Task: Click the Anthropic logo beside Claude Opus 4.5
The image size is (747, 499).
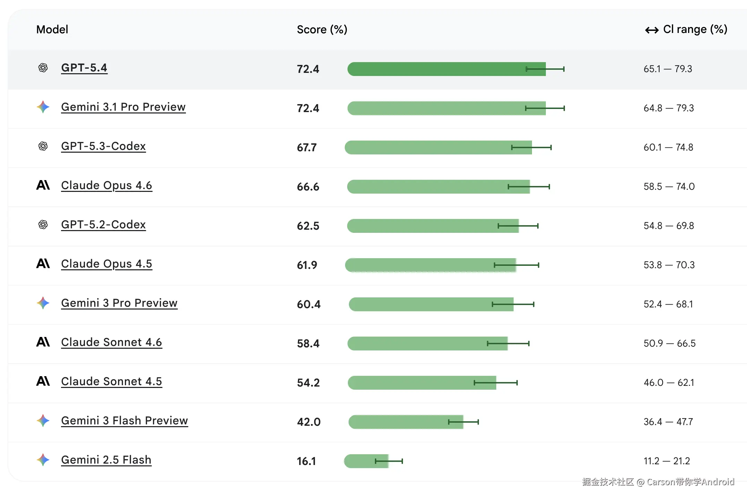Action: coord(43,264)
